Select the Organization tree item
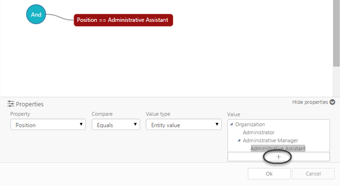This screenshot has height=186, width=340. tap(250, 124)
